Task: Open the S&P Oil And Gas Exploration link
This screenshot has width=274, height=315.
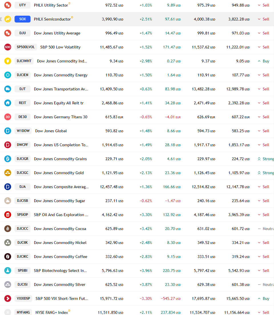Action: click(61, 215)
